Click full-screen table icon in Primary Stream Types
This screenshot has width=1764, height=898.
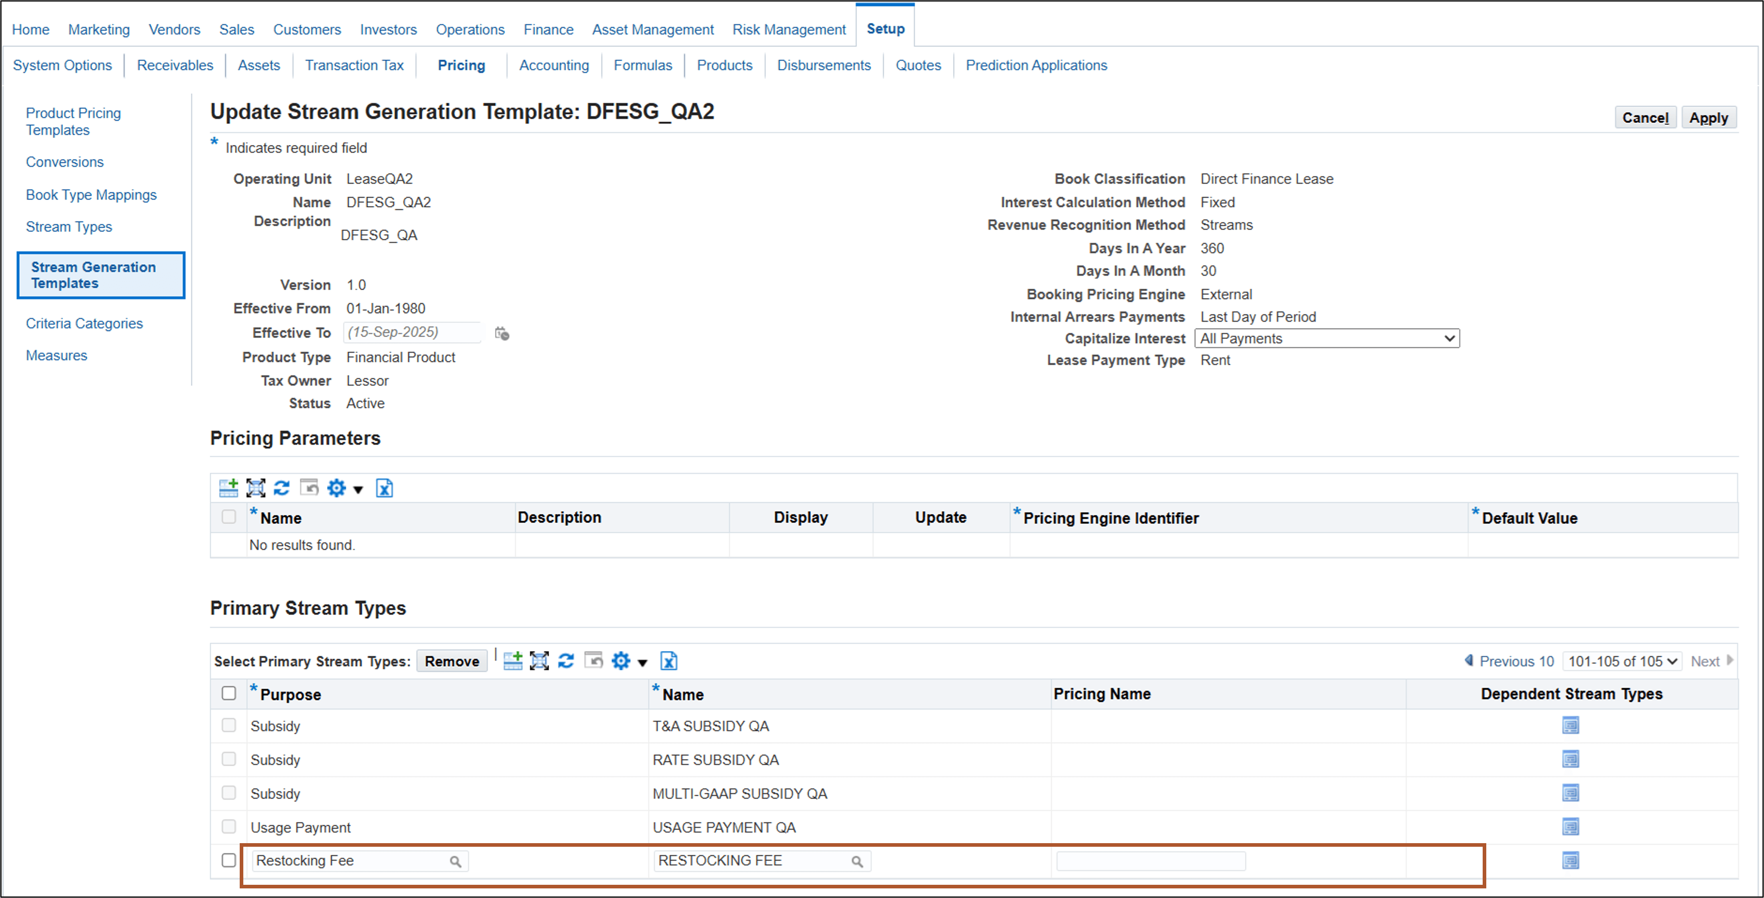pyautogui.click(x=539, y=660)
